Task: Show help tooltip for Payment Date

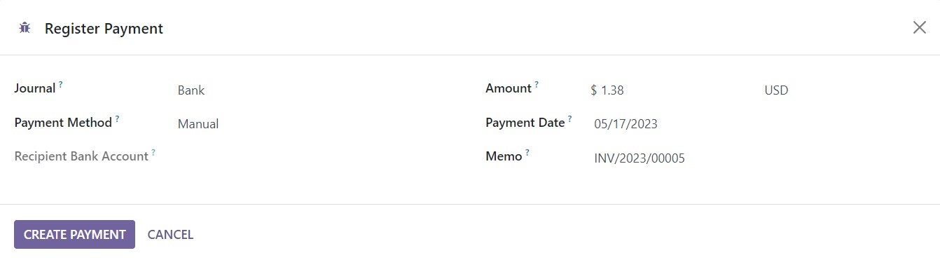Action: [x=570, y=118]
